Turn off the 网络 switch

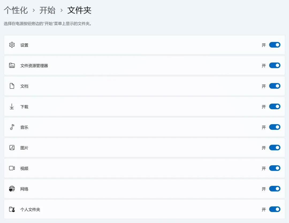coord(275,189)
